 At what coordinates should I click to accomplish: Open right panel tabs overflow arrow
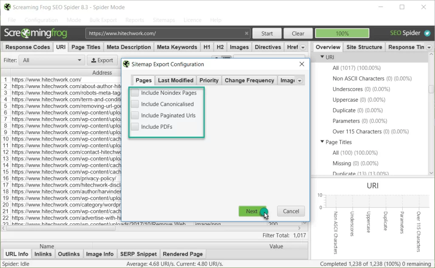tap(429, 47)
